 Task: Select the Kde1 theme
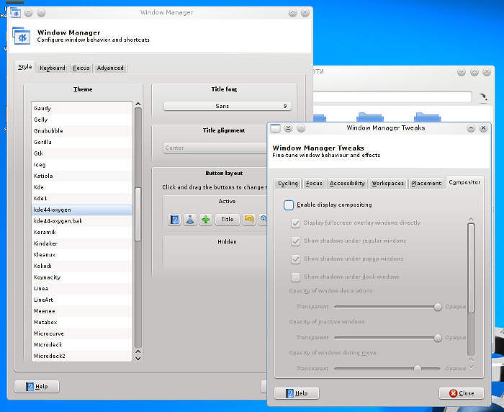(x=81, y=199)
